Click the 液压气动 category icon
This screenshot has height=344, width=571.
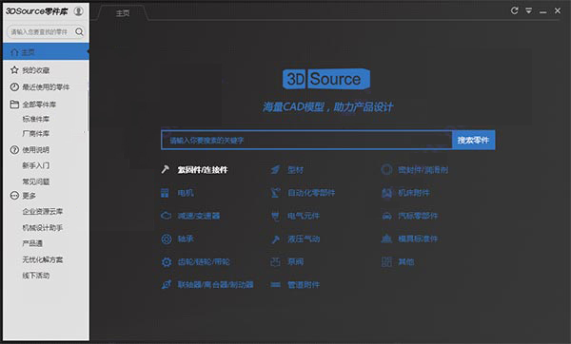coord(276,239)
